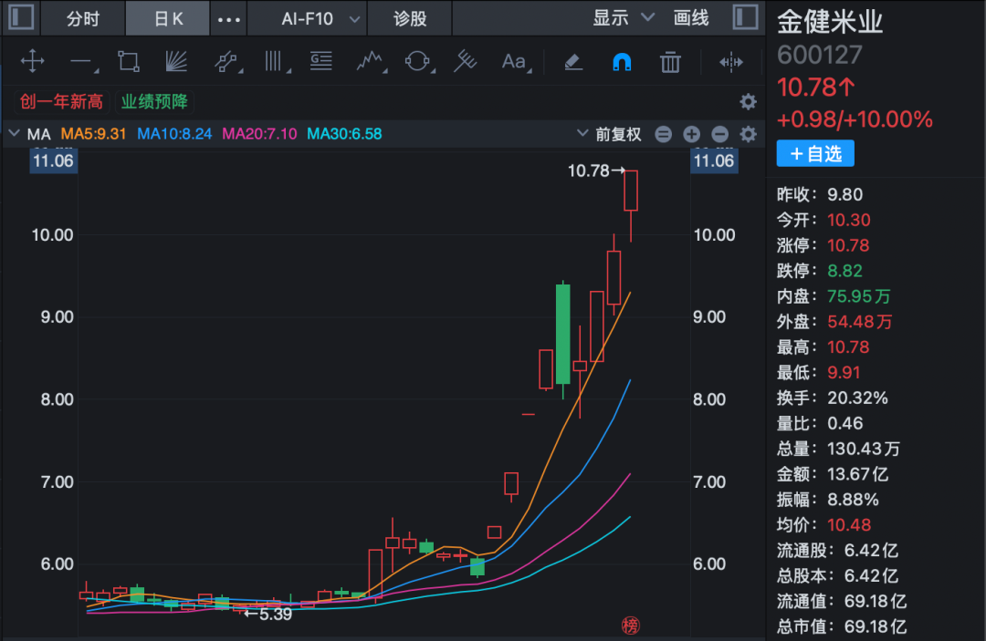Click the 跌停 8.82 value
This screenshot has height=641, width=986.
click(844, 271)
